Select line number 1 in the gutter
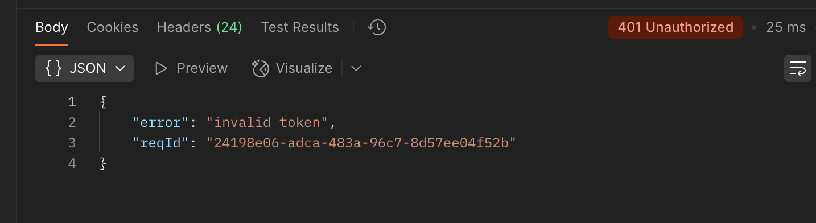 point(72,102)
